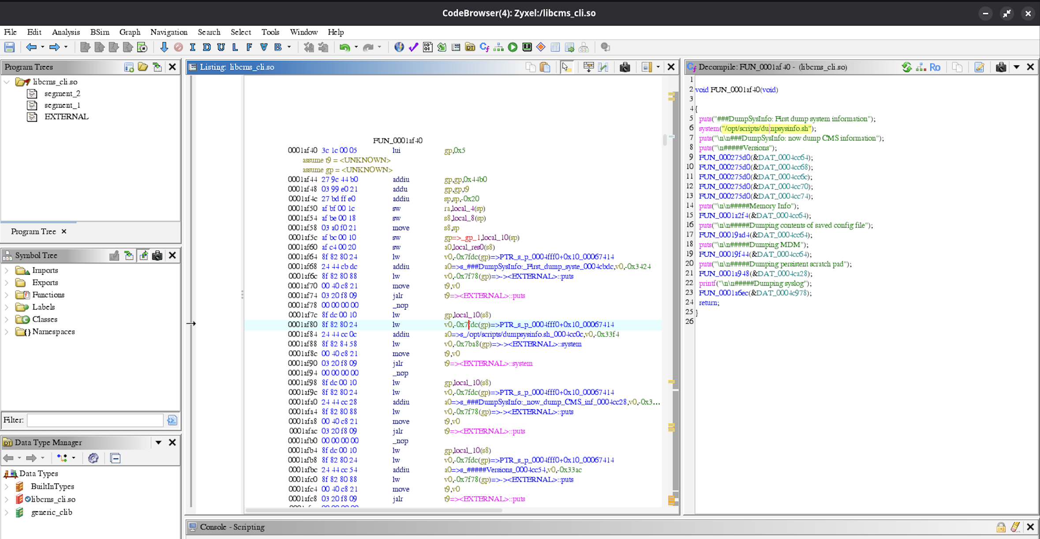1040x539 pixels.
Task: Click the Next Function 'F' icon
Action: (x=249, y=47)
